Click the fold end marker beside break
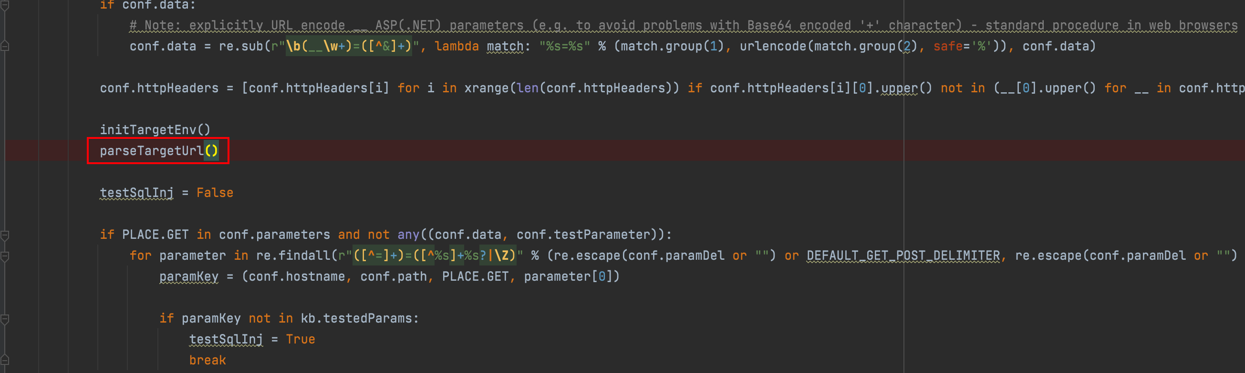Screen dimensions: 1245x373 pyautogui.click(x=5, y=360)
